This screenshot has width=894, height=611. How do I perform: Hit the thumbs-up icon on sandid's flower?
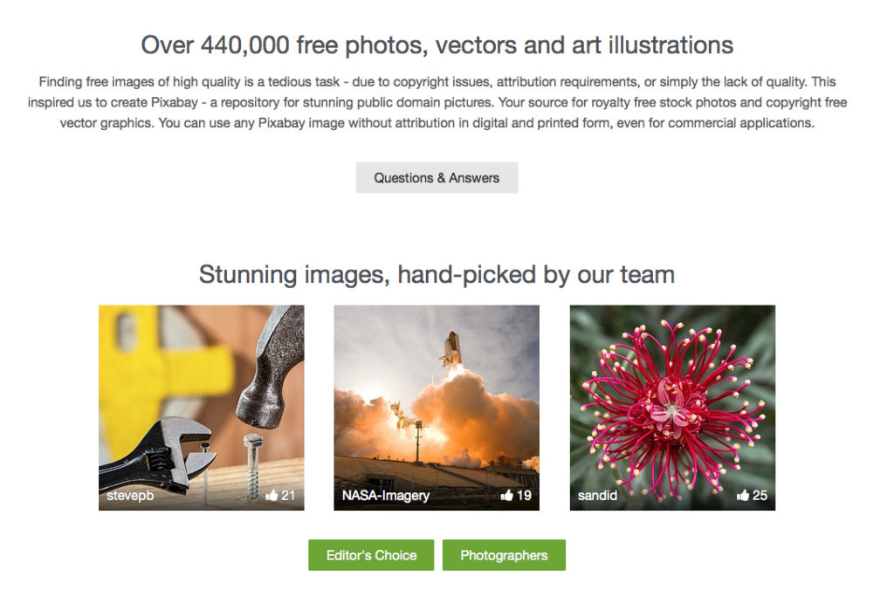click(742, 495)
